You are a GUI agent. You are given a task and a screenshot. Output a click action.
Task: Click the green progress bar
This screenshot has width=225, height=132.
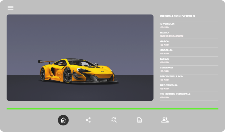click(x=112, y=109)
